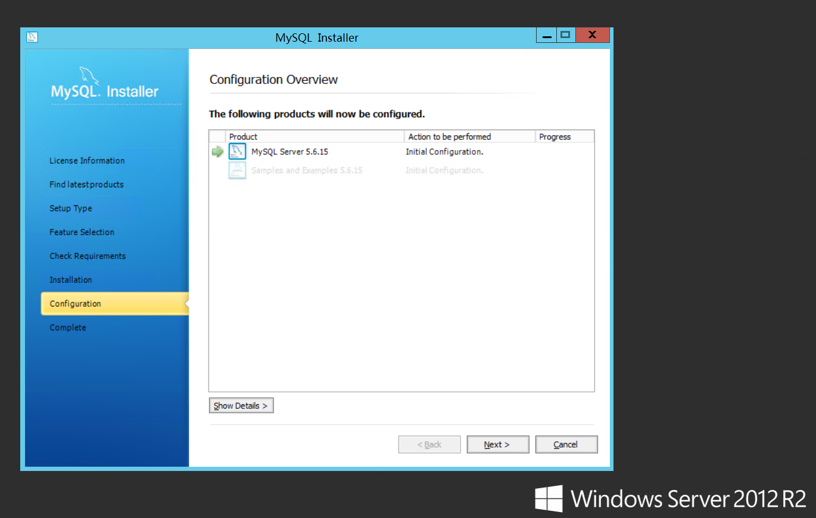This screenshot has width=816, height=518.
Task: Select Find latest products step
Action: (x=86, y=185)
